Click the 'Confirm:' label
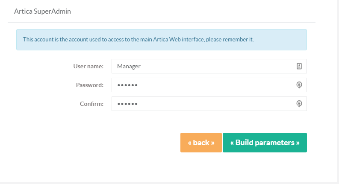The width and height of the screenshot is (339, 184). pyautogui.click(x=91, y=104)
